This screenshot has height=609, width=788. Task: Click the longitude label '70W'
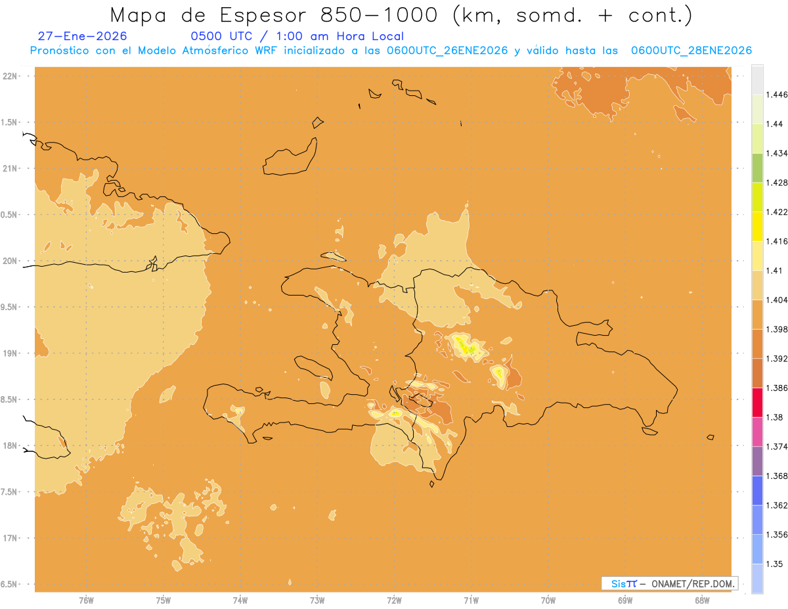coord(548,600)
